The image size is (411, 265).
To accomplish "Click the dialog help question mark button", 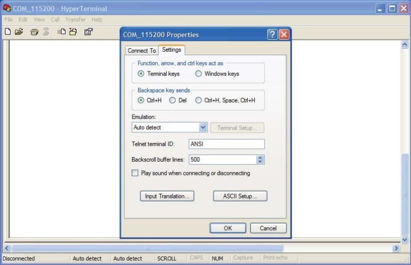I will (272, 34).
